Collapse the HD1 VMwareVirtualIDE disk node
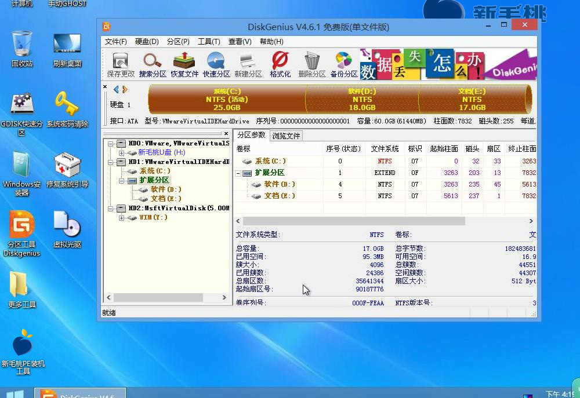Screen dimensions: 580x398 111,162
